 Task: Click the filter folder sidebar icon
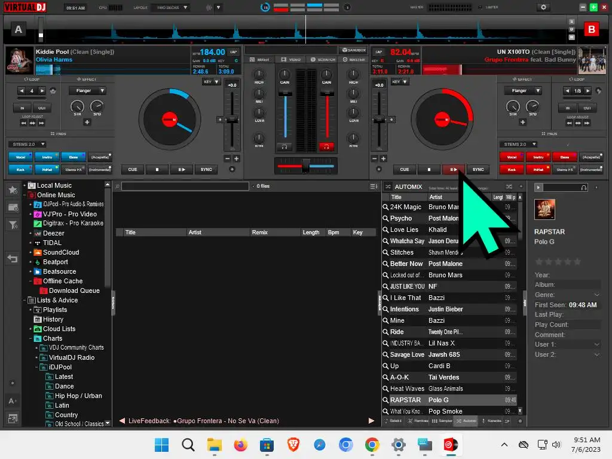pyautogui.click(x=13, y=225)
